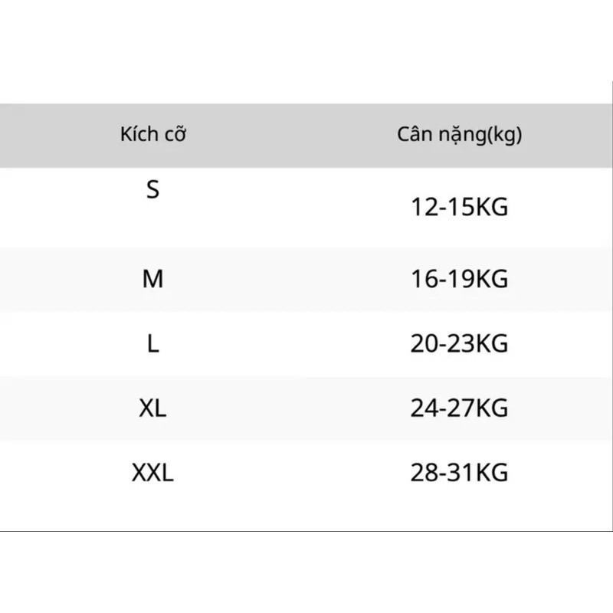Select the size XL cell

pyautogui.click(x=153, y=408)
